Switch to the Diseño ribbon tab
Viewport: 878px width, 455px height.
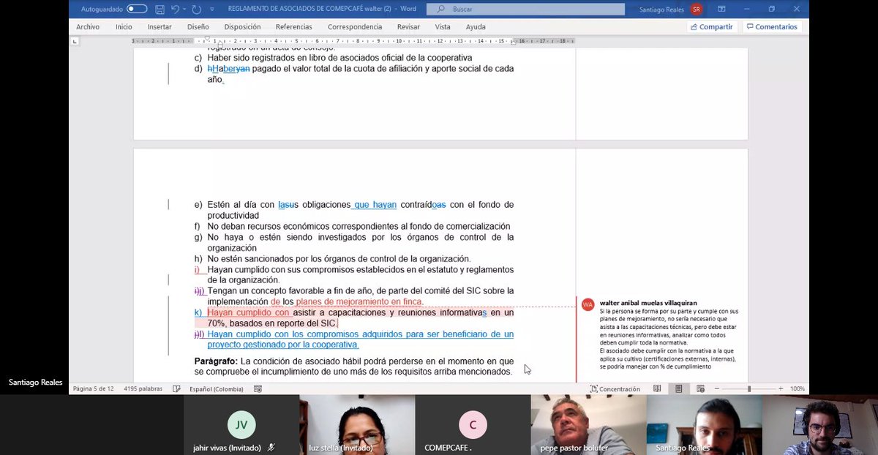coord(198,27)
